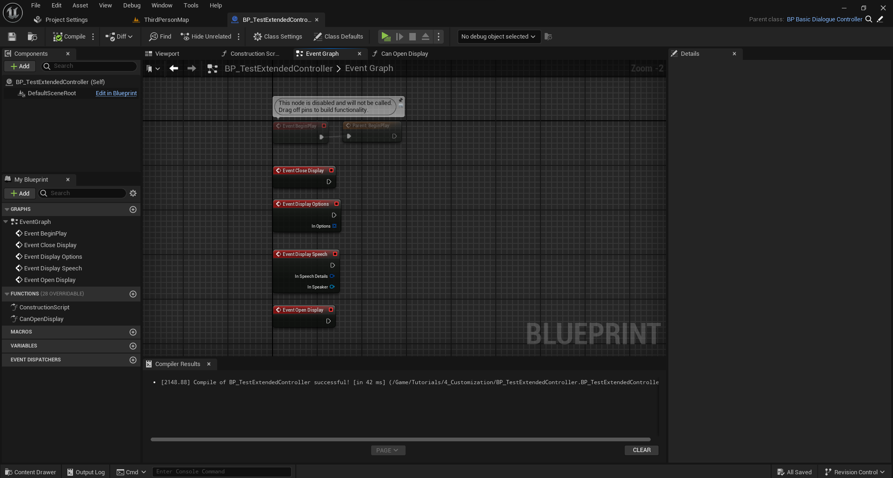Viewport: 893px width, 478px height.
Task: Open Class Settings
Action: coord(278,37)
